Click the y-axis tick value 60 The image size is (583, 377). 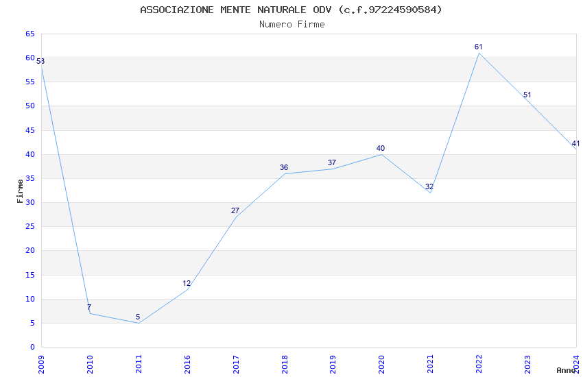coord(30,58)
